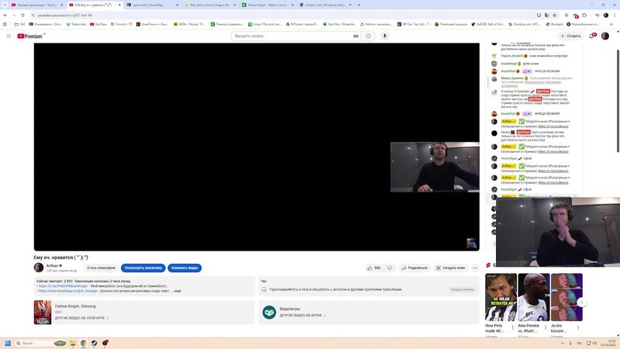Click the YouTube Premium logo
This screenshot has width=620, height=349.
pyautogui.click(x=31, y=36)
